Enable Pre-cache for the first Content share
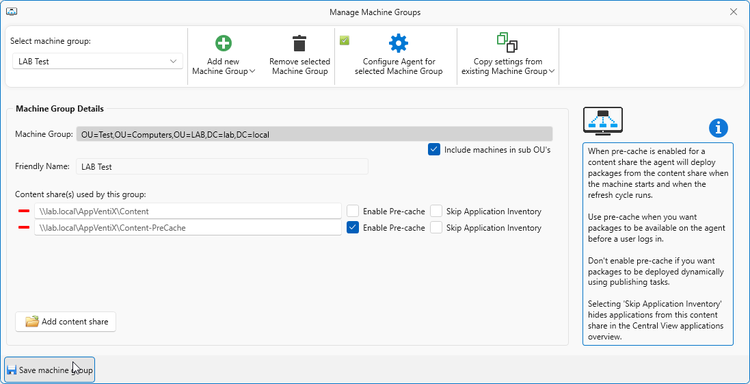 click(x=353, y=212)
